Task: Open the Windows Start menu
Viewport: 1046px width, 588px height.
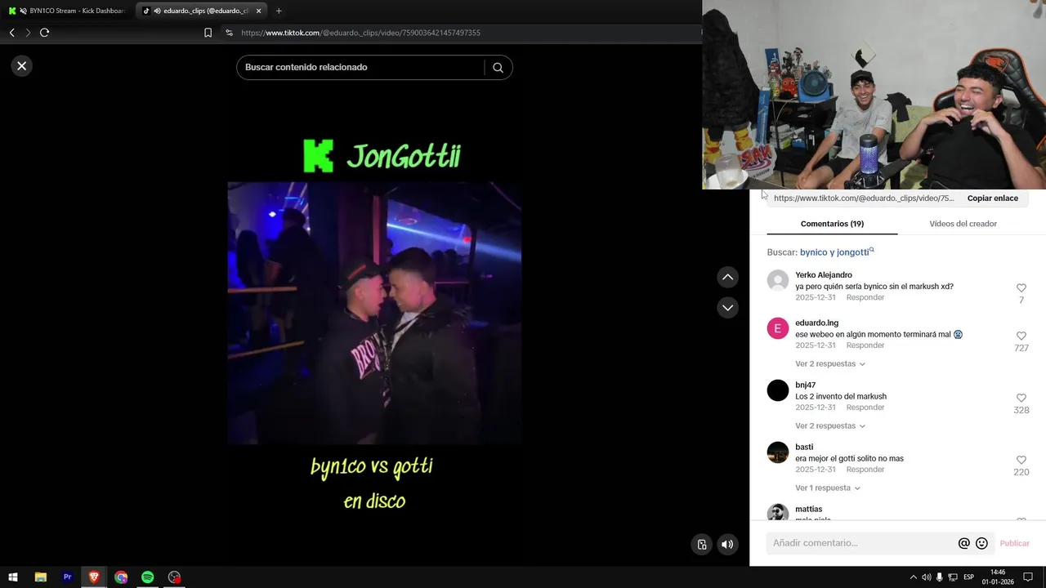Action: pyautogui.click(x=13, y=577)
